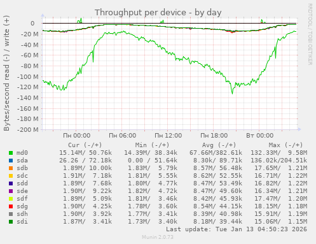Click sda current value 26.26 / 72.18k
The image size is (316, 244).
85,161
